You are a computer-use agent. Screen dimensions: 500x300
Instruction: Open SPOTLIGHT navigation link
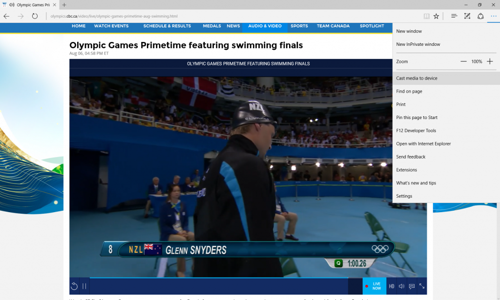pyautogui.click(x=372, y=26)
